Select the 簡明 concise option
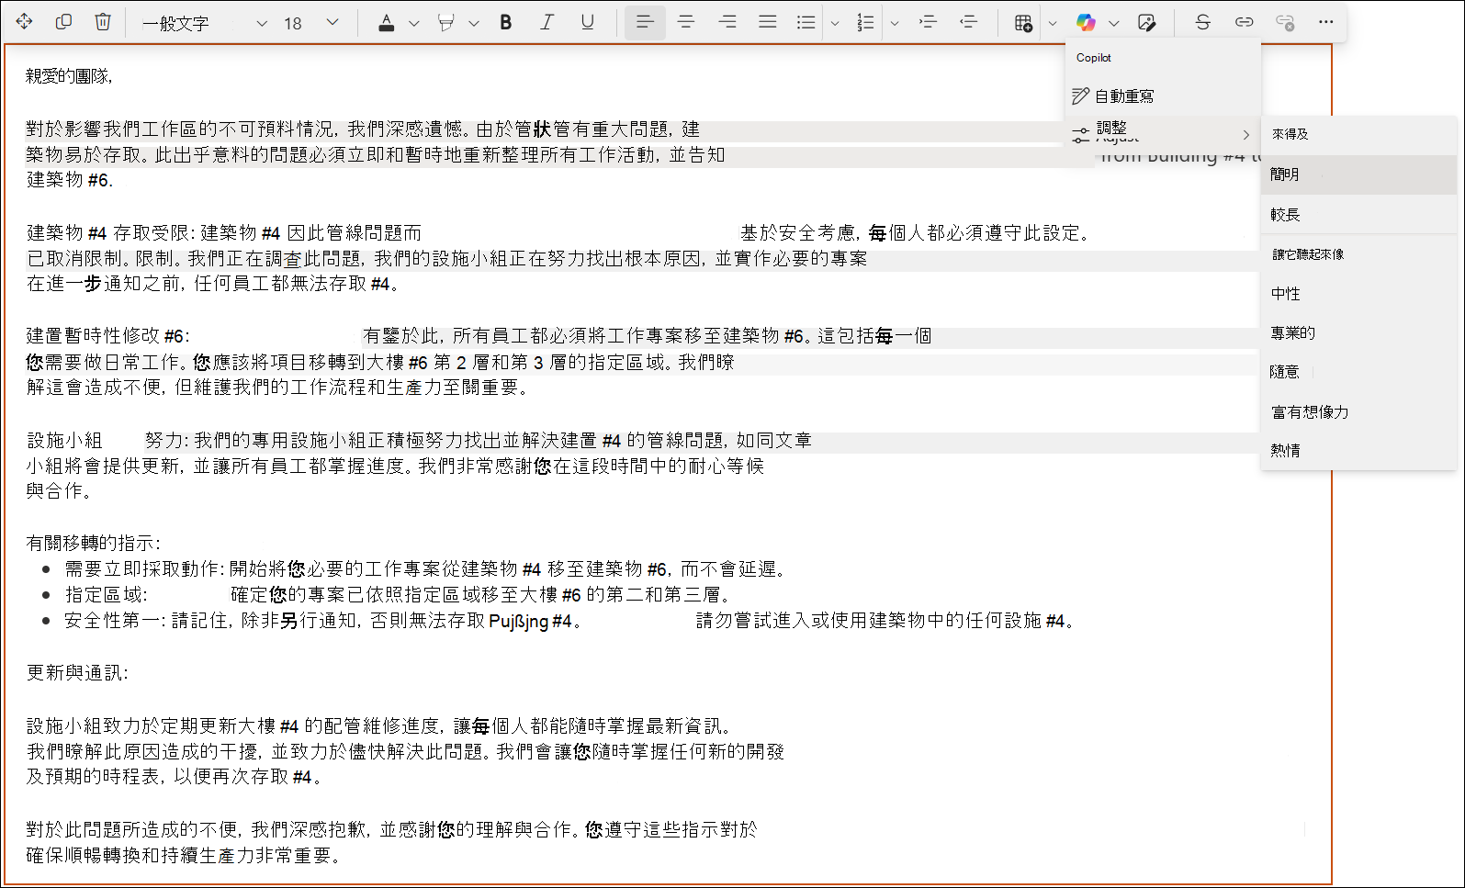The image size is (1465, 888). [x=1358, y=174]
